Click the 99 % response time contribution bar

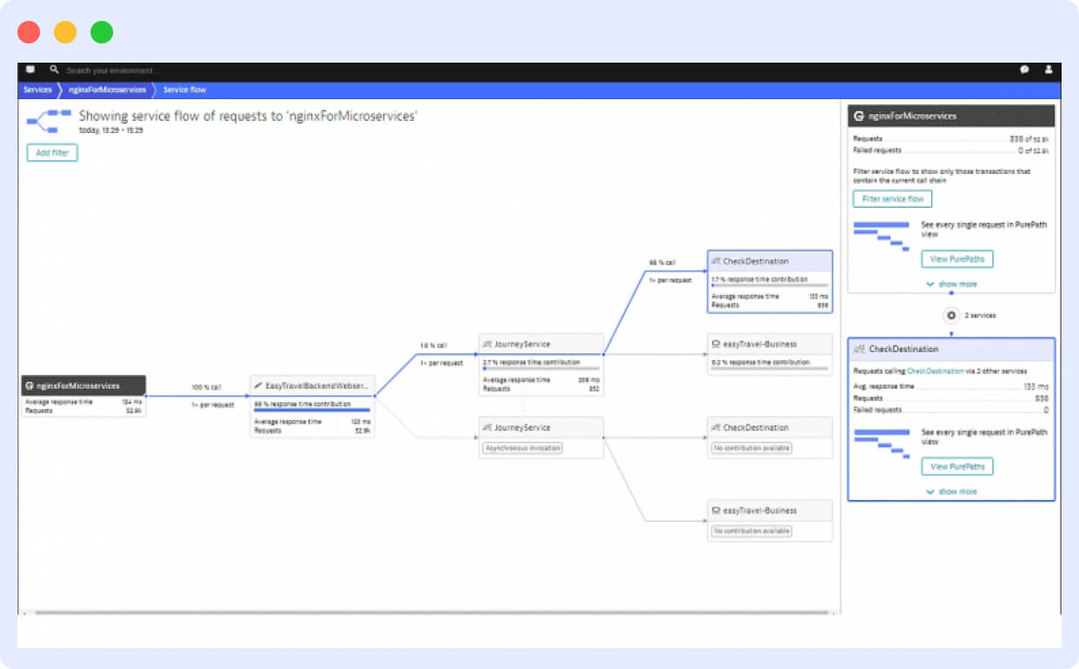point(312,411)
